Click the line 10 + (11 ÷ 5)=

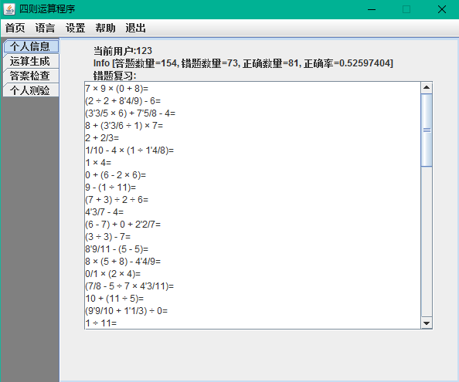(114, 299)
